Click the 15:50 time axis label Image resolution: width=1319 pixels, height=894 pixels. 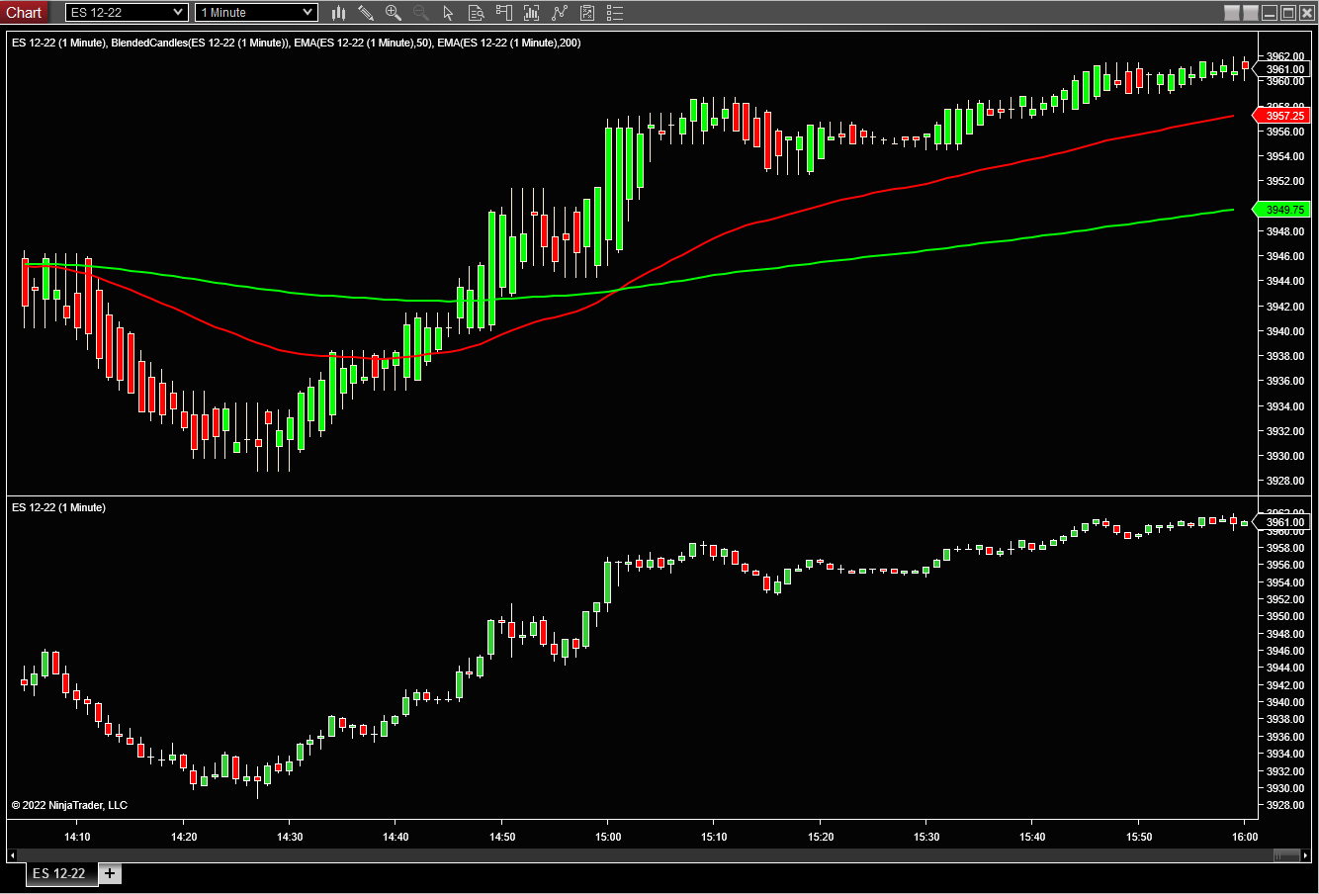click(1139, 837)
